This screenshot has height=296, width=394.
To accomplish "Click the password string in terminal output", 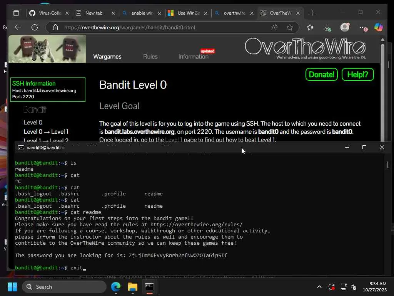I will 178,256.
